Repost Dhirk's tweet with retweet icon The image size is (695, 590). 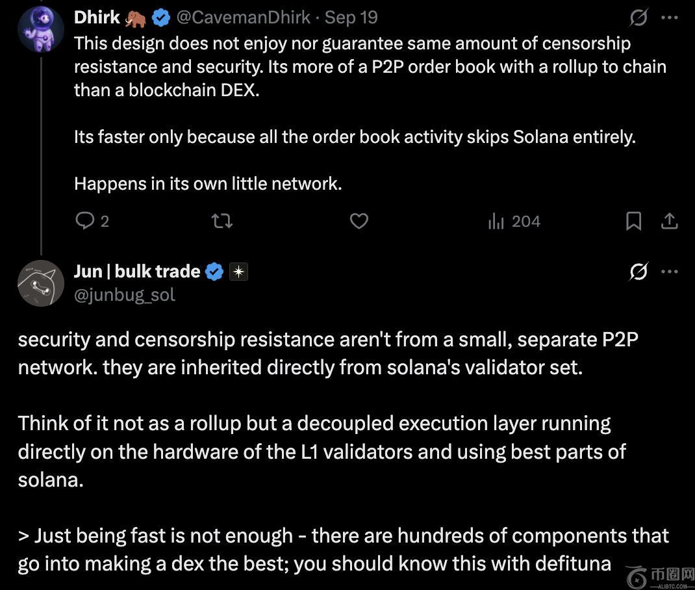(222, 222)
